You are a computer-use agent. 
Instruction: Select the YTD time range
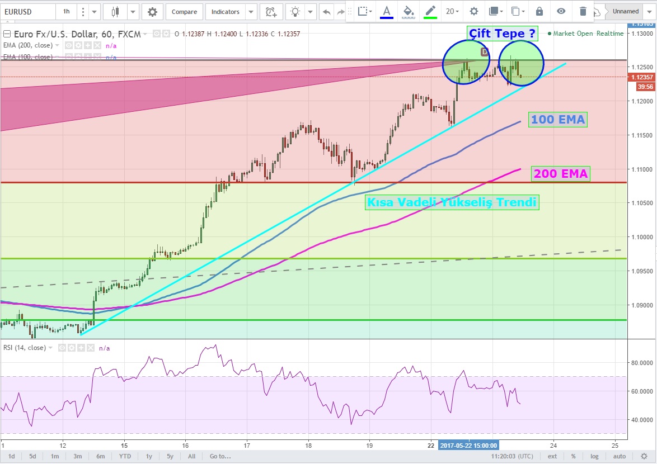[x=125, y=456]
